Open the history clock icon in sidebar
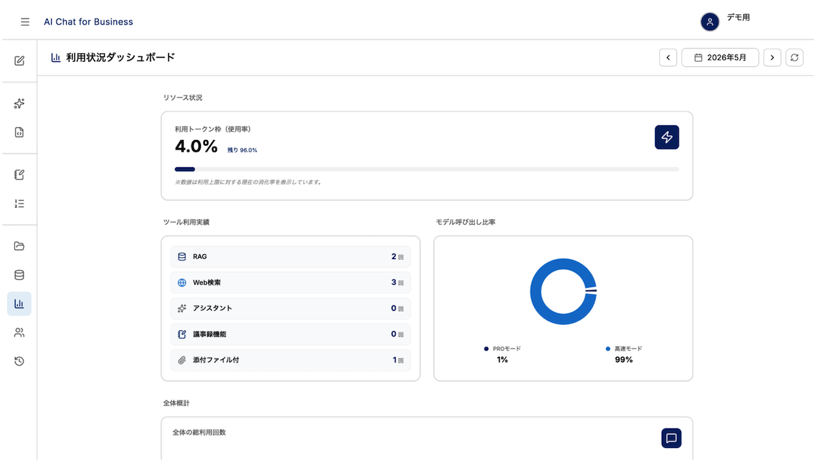 19,361
